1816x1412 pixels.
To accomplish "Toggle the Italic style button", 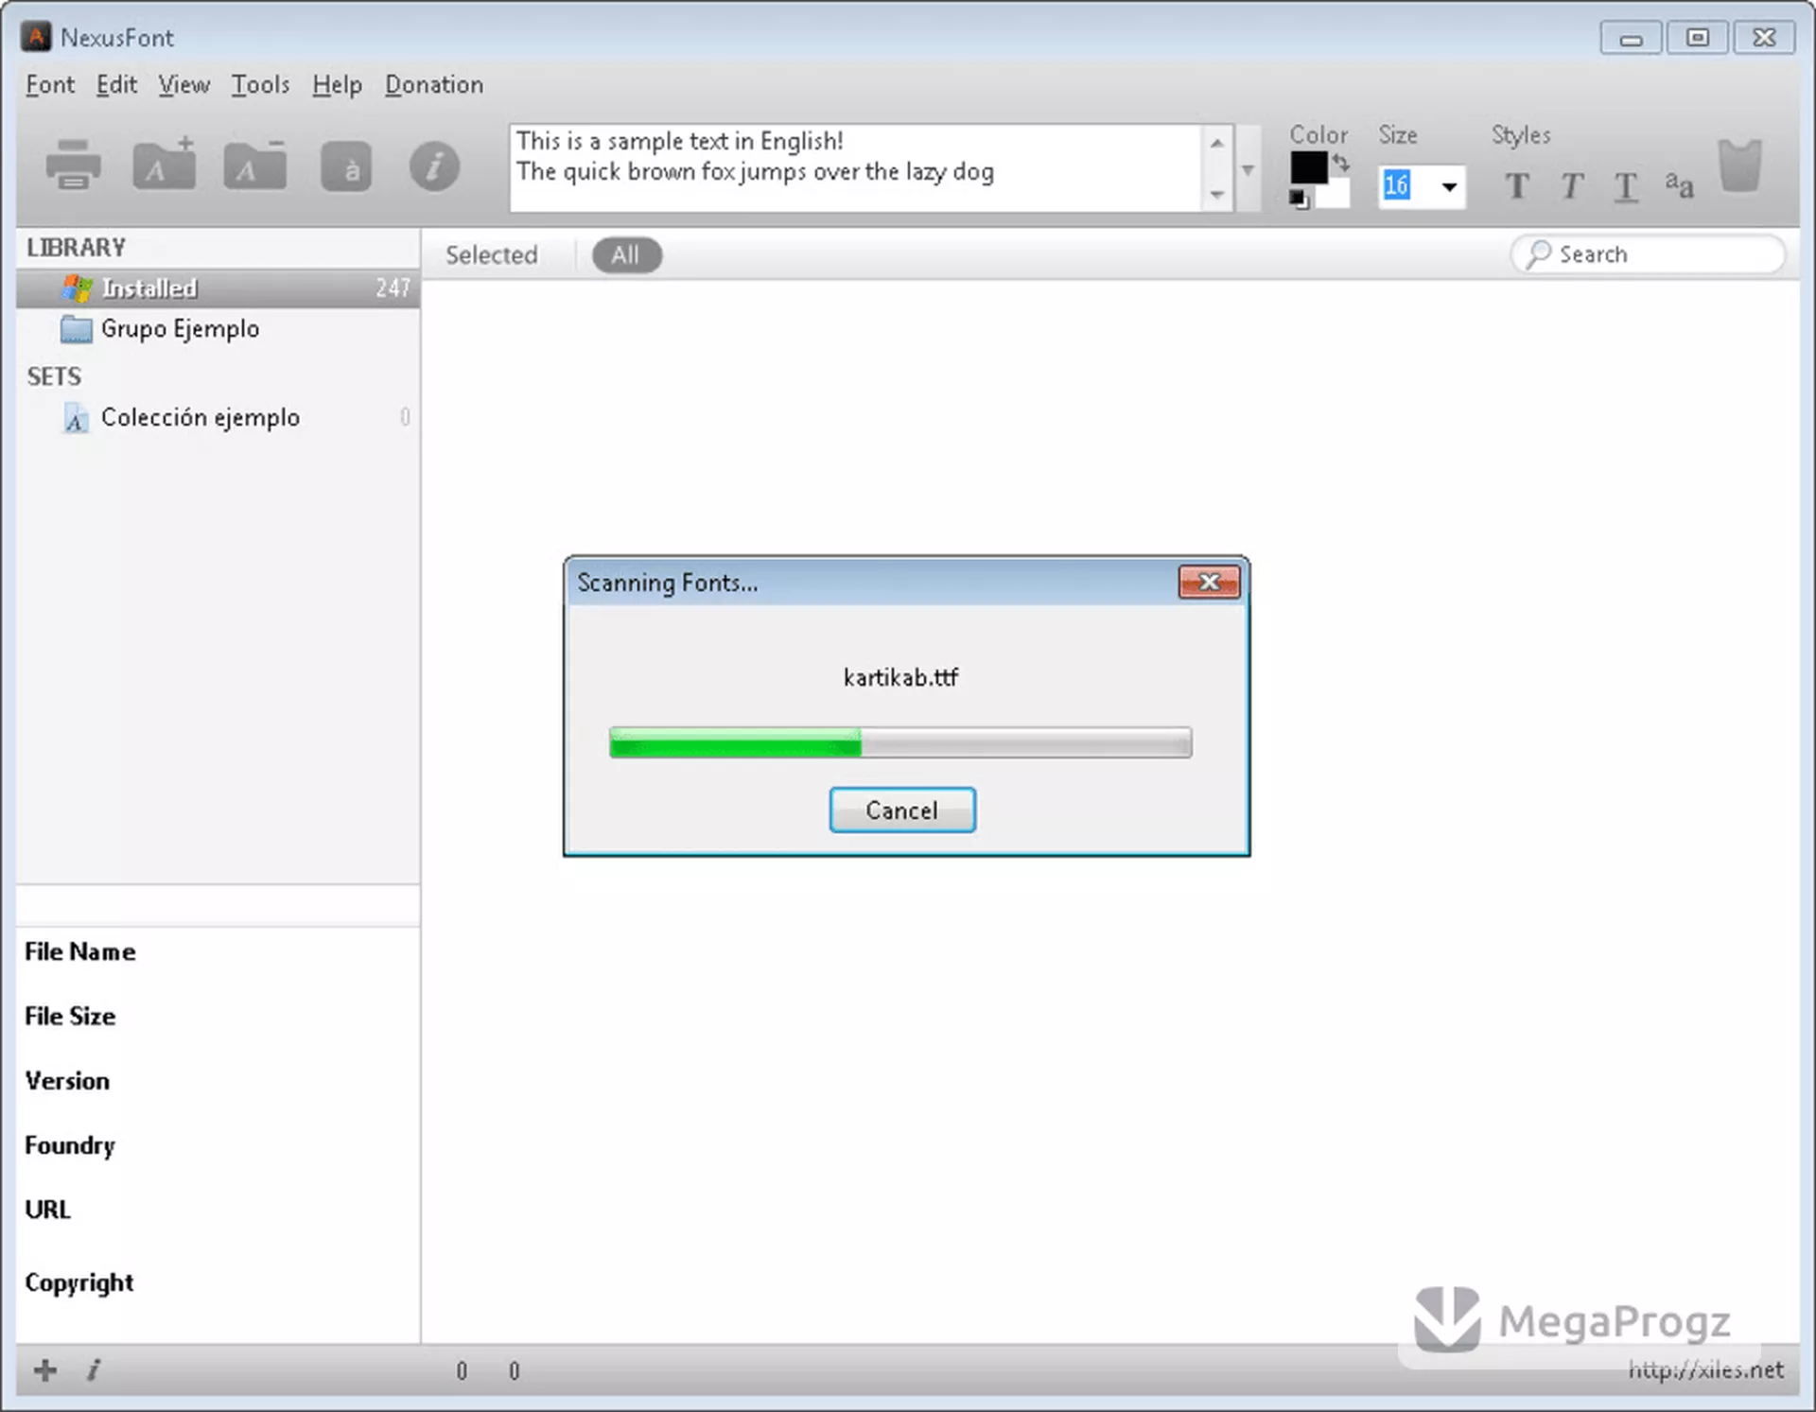I will pyautogui.click(x=1571, y=186).
